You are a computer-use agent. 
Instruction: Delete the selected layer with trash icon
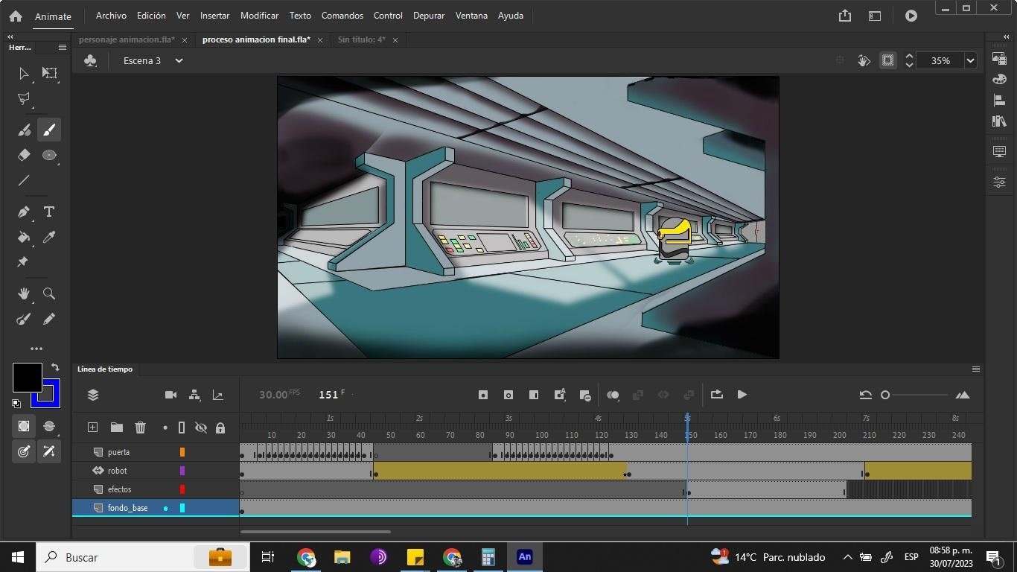pos(140,428)
